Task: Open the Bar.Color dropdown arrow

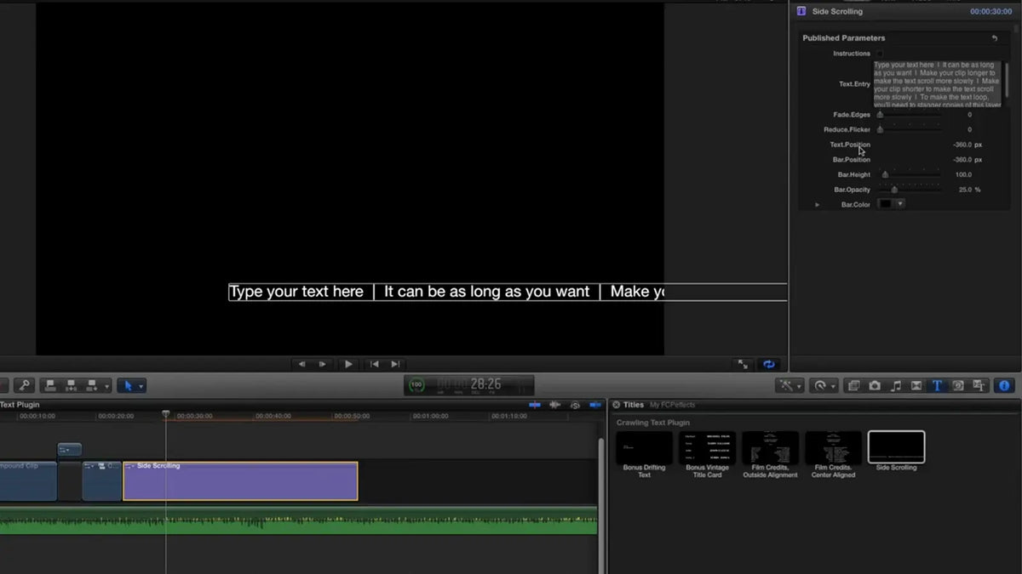Action: pos(899,204)
